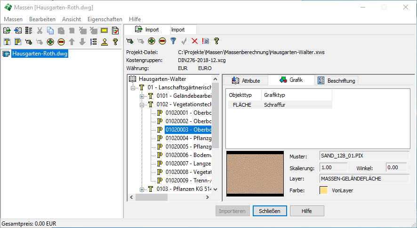Click the red exclamation report icon

click(206, 41)
